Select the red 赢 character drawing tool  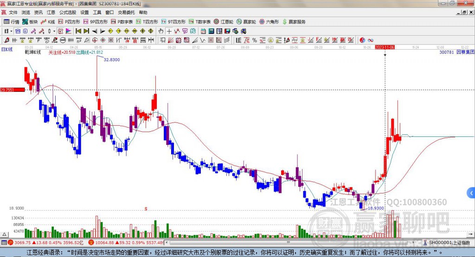coord(135,40)
